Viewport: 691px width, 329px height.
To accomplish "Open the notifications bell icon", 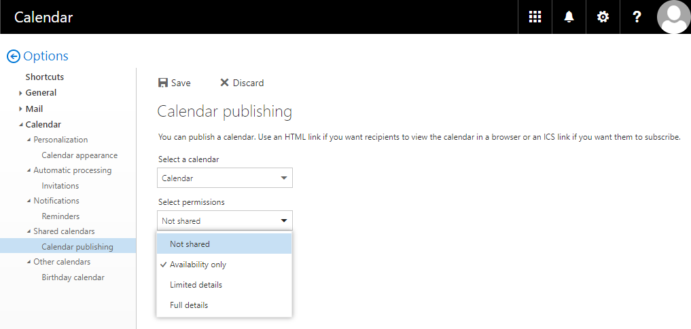I will coord(569,17).
